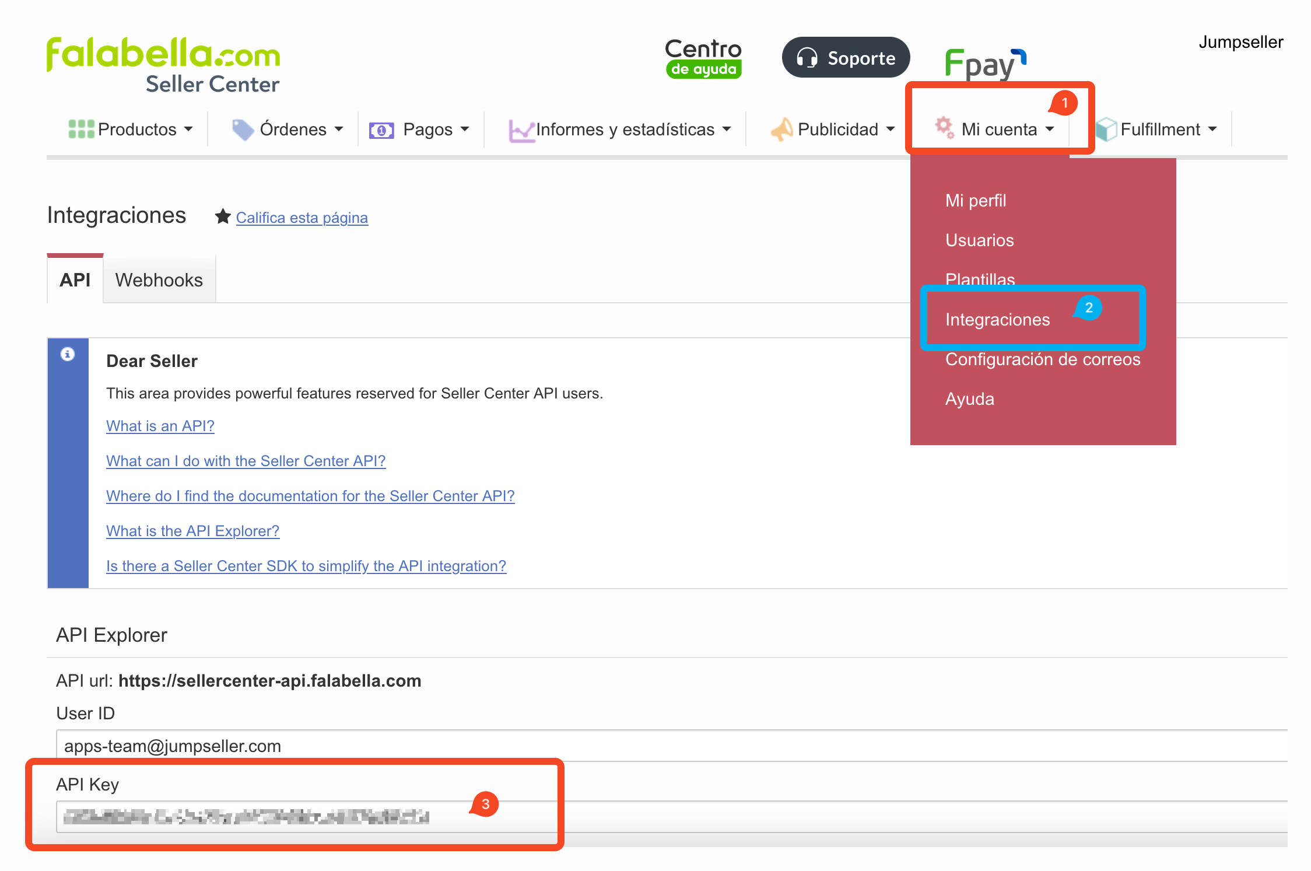Expand the Informes y estadísticas dropdown arrow

[x=727, y=129]
